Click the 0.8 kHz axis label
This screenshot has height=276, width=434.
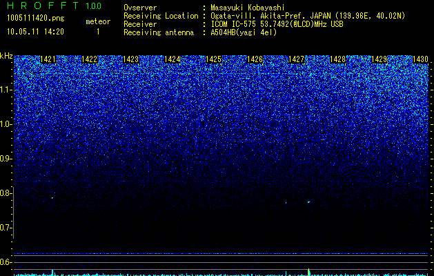[6, 193]
